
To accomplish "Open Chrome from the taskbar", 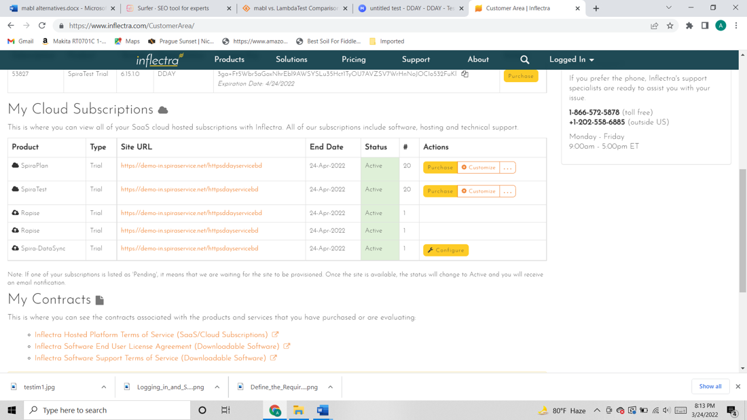I will click(275, 410).
